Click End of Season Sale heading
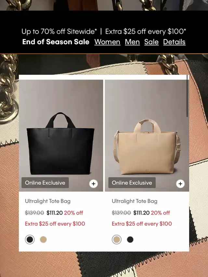The image size is (208, 277). point(56,42)
